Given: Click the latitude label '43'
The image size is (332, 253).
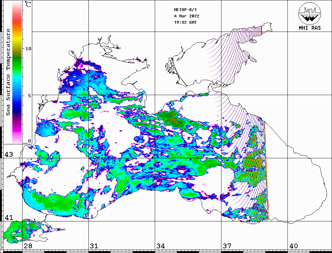Looking at the screenshot, I should (9, 154).
